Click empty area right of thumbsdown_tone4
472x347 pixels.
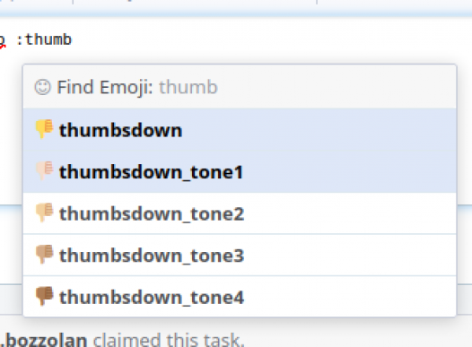click(349, 297)
